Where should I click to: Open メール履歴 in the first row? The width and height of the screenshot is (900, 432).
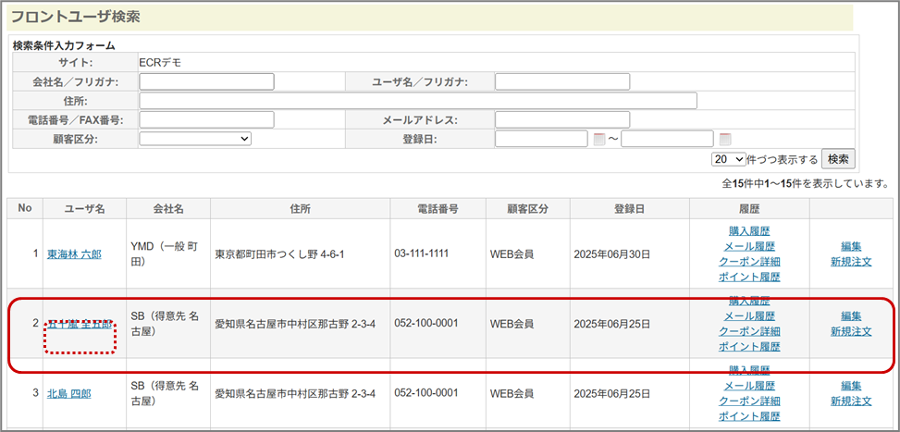pyautogui.click(x=749, y=246)
